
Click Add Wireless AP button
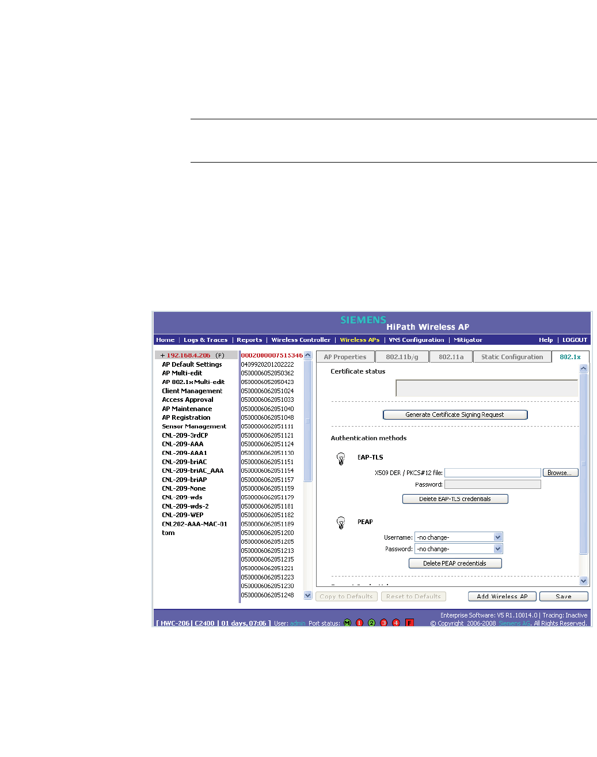click(x=502, y=597)
